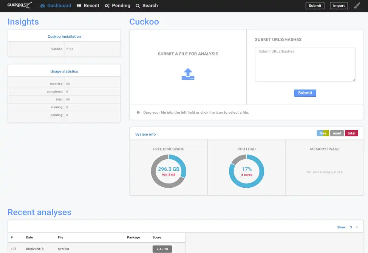Click the Search magnifier icon

tap(138, 6)
